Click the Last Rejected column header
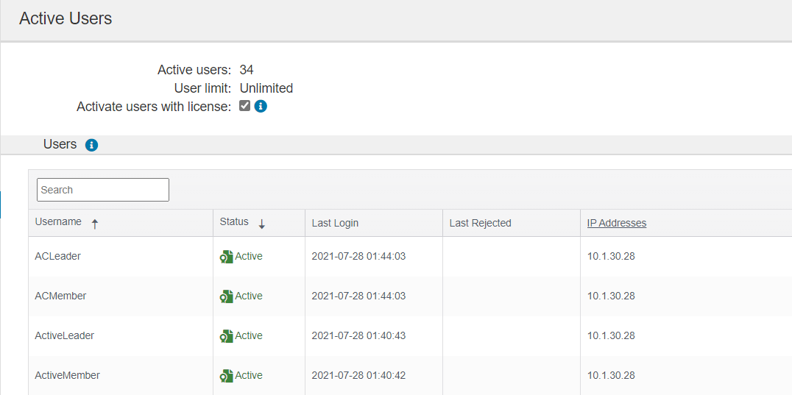This screenshot has height=395, width=792. [481, 223]
